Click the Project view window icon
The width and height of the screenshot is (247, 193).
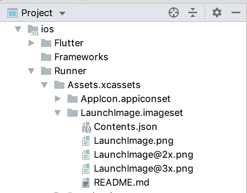pos(13,14)
